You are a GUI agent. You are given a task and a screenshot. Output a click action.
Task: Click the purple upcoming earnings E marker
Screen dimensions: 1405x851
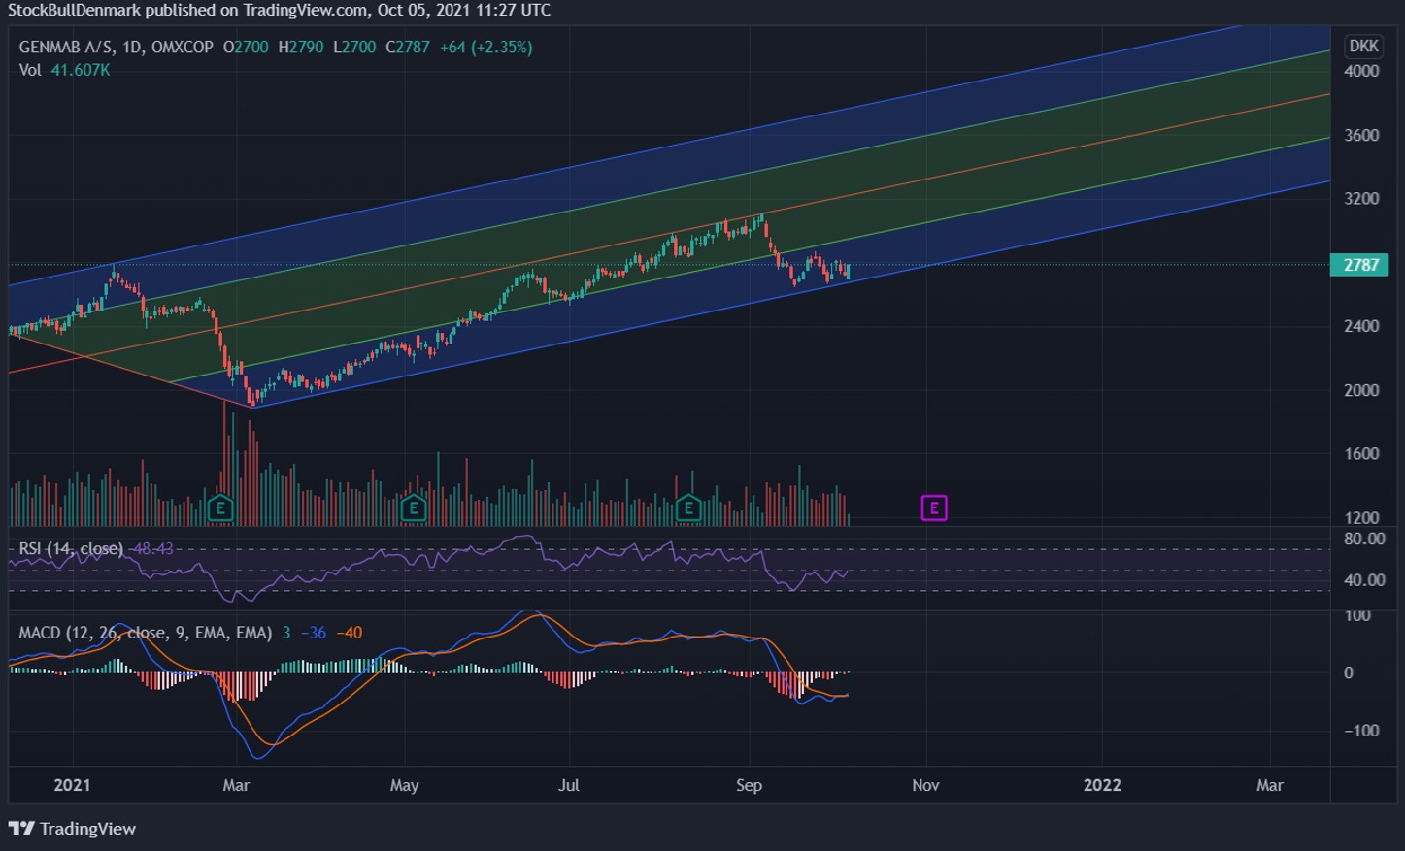(934, 507)
